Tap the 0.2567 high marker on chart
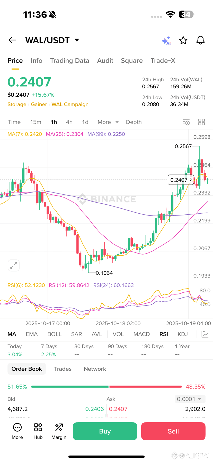The image size is (213, 462). [x=183, y=146]
